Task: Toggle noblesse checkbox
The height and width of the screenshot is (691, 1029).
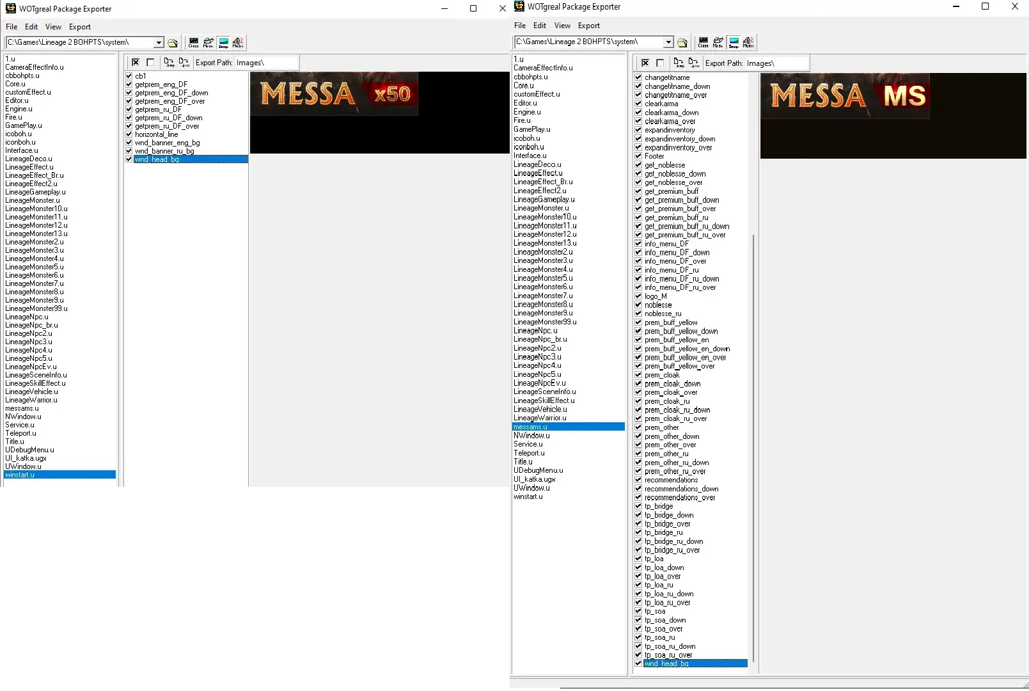Action: pyautogui.click(x=638, y=305)
